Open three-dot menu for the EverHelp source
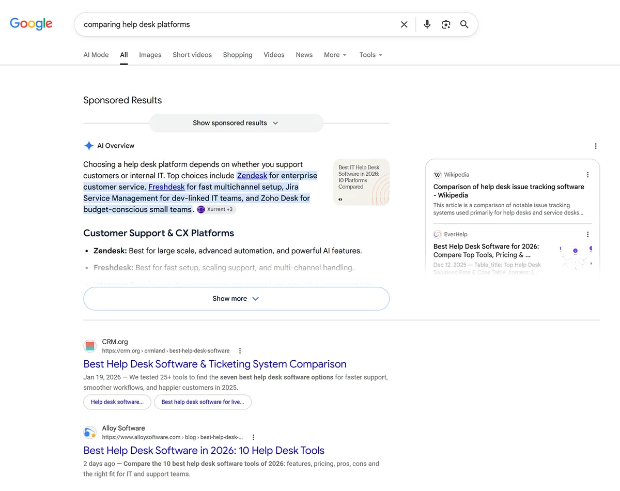 587,234
